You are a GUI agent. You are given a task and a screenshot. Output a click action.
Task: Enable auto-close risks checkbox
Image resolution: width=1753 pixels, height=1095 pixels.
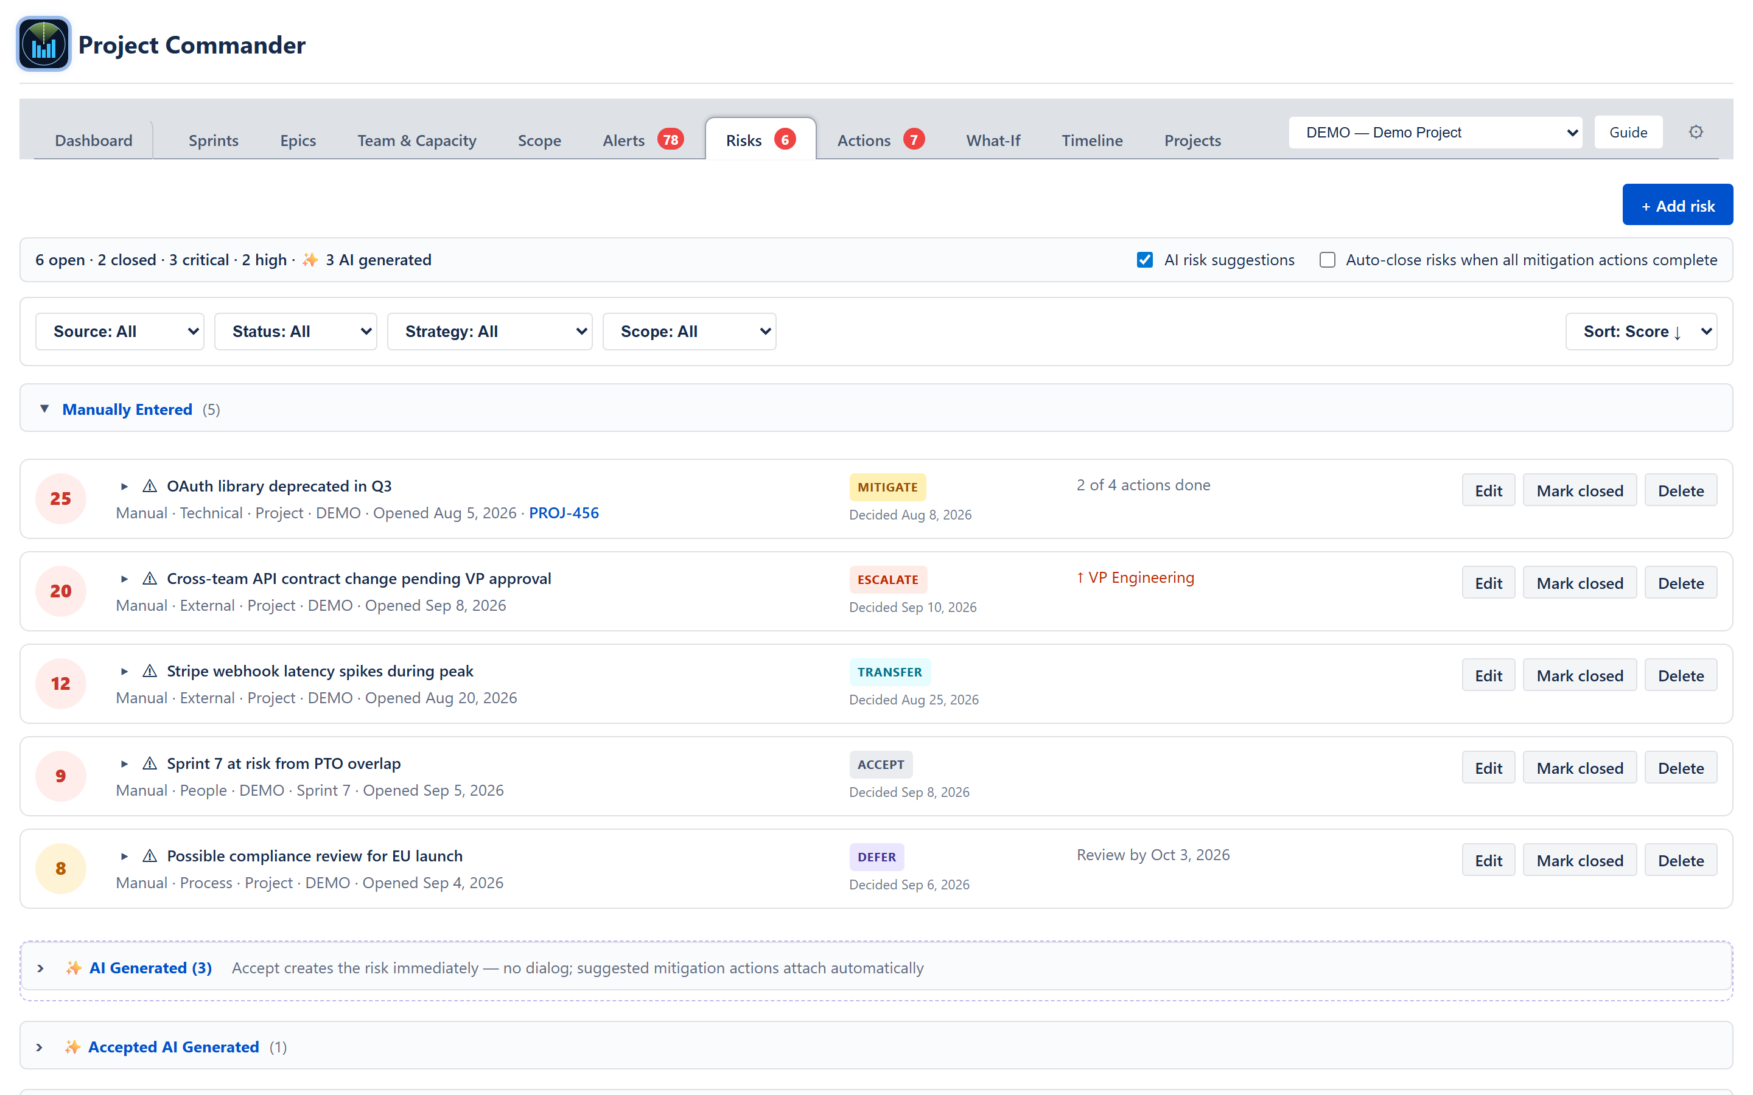click(x=1327, y=260)
